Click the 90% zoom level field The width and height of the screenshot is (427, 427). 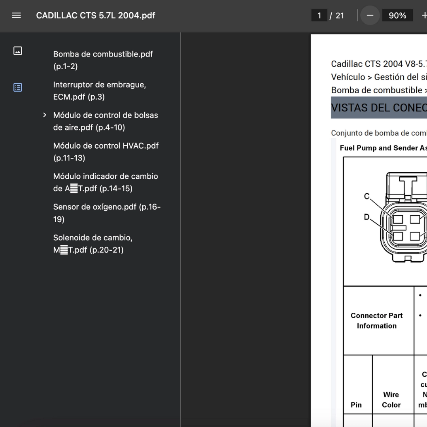pos(397,15)
